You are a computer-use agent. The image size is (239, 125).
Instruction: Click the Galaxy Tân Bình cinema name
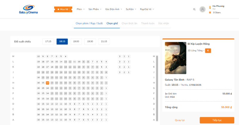tap(175, 80)
